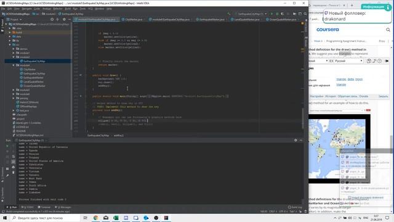The image size is (394, 222).
Task: Expand the module1 folder
Action: [x=14, y=53]
